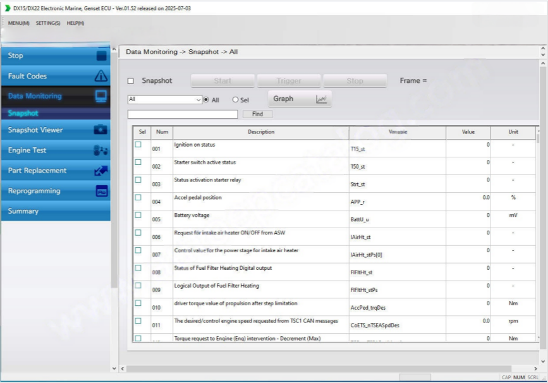Open the SETTING(S) menu
Screen dimensions: 548x383
(x=48, y=23)
